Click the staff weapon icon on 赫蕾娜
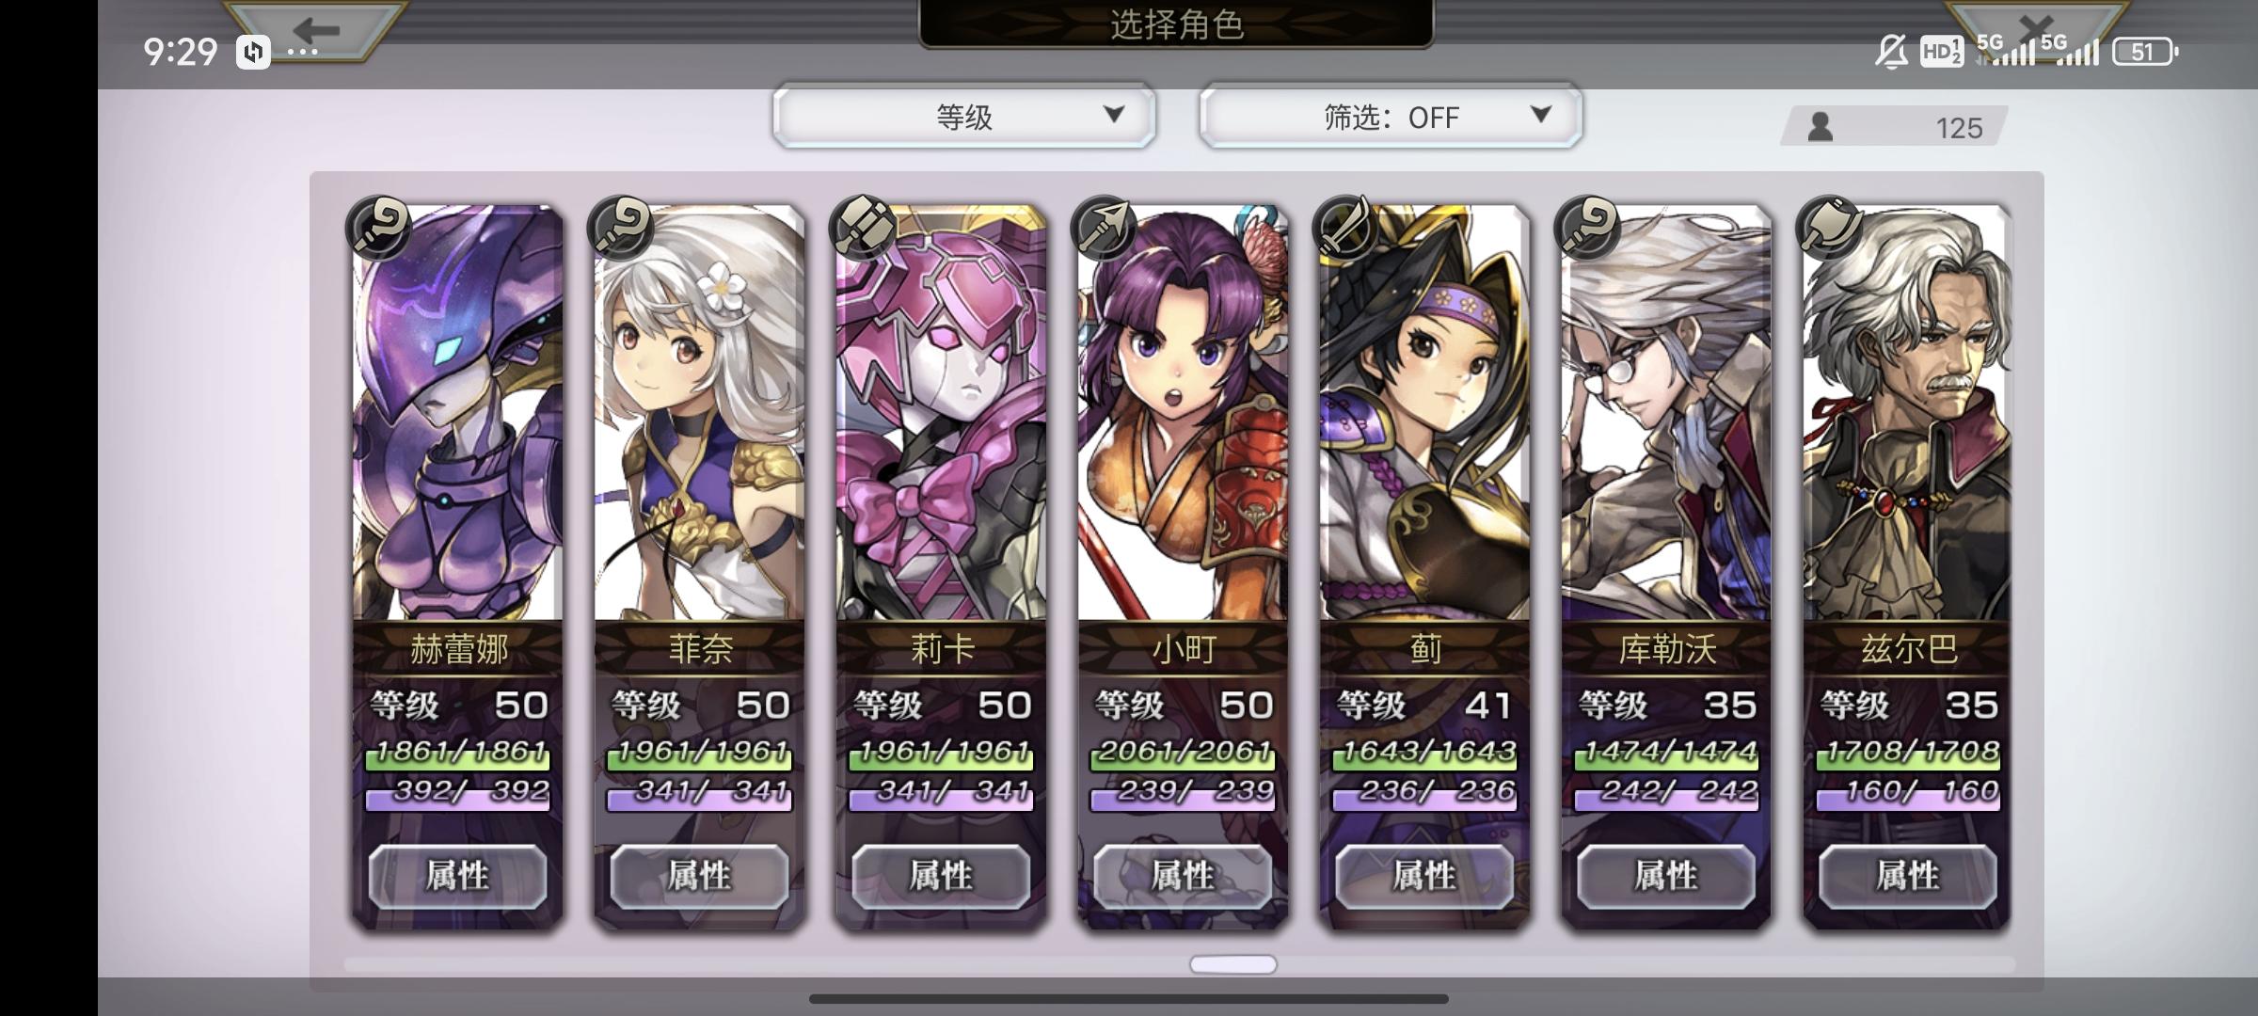 [378, 228]
